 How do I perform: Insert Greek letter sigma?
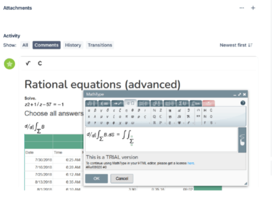(89, 123)
